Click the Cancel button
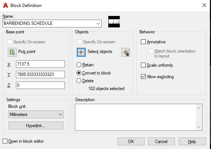This screenshot has width=211, height=149. pos(161,142)
